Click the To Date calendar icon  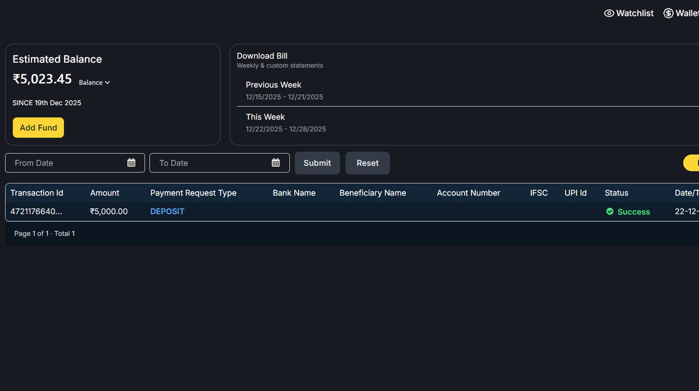point(276,163)
